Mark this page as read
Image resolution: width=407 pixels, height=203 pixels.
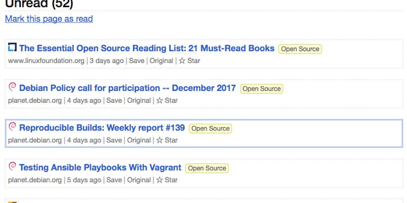(49, 19)
